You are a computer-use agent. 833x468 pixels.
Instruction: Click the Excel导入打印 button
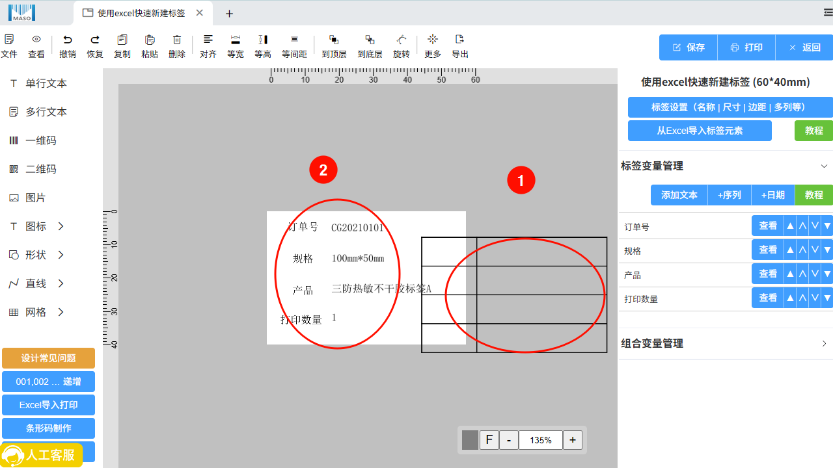pyautogui.click(x=48, y=405)
